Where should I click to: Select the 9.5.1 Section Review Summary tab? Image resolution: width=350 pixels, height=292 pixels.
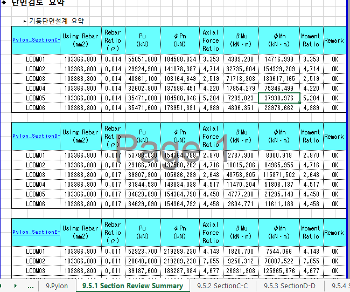click(x=132, y=286)
